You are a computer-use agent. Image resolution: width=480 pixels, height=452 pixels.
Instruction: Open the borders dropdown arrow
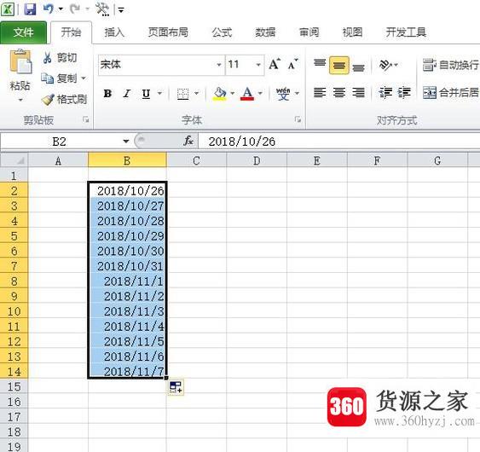point(197,93)
